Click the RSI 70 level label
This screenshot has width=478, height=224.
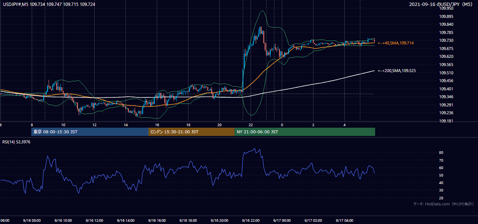(441, 160)
